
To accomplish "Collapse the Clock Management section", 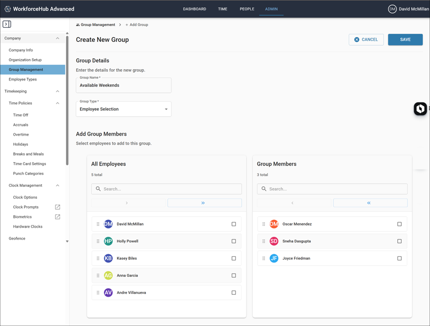I will click(x=58, y=185).
